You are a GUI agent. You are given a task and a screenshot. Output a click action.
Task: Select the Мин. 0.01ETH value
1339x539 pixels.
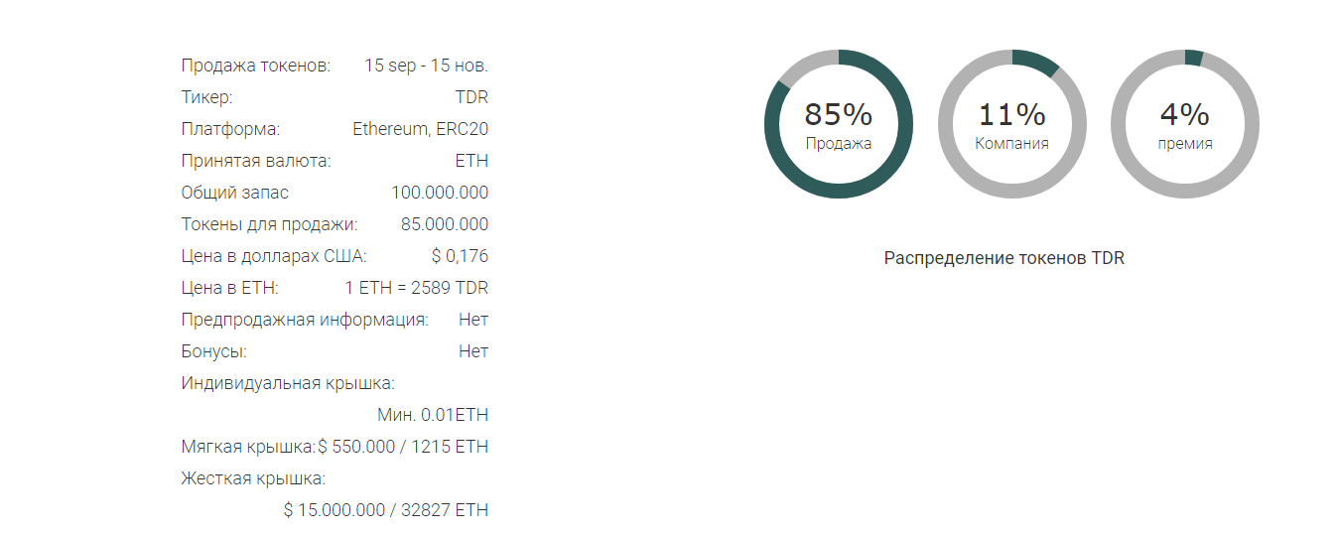click(x=433, y=415)
